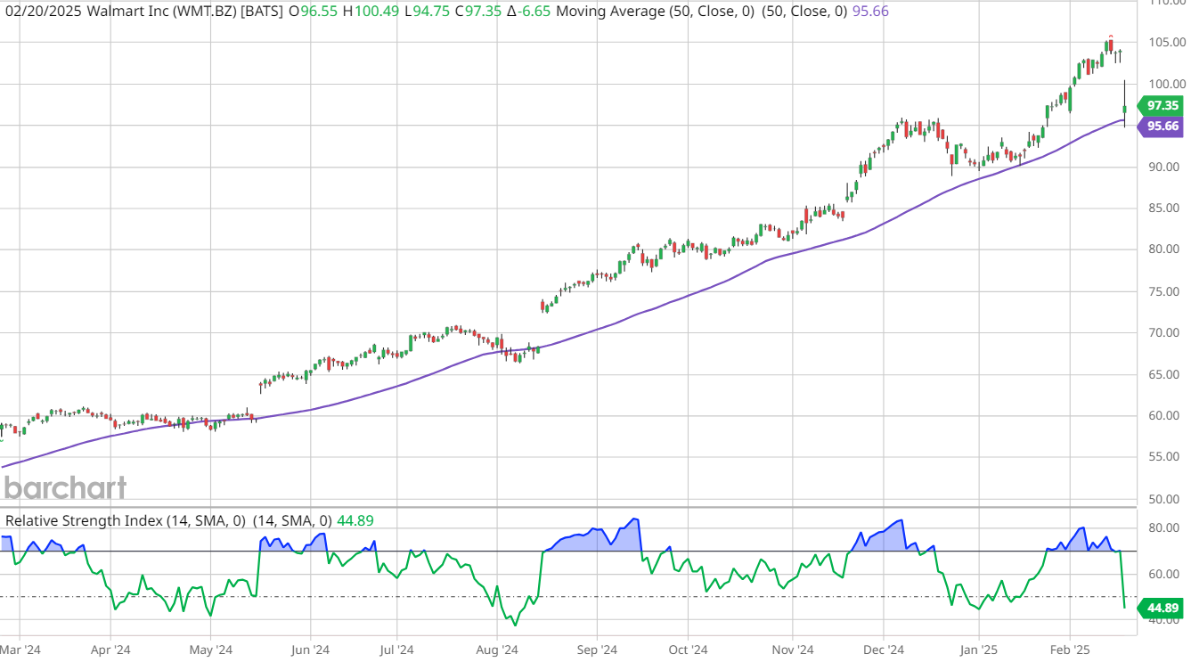1191x662 pixels.
Task: Click the Relative Strength Index label
Action: 85,520
